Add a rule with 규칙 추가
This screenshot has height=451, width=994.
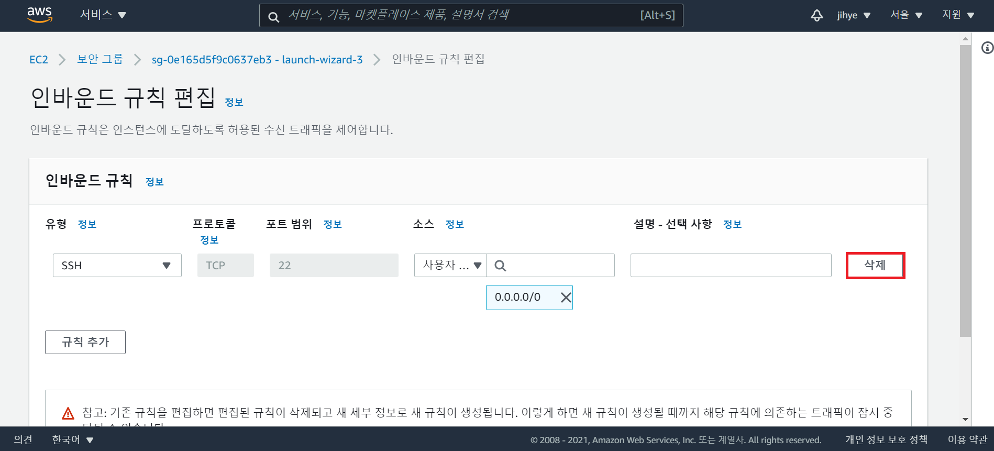pos(85,342)
